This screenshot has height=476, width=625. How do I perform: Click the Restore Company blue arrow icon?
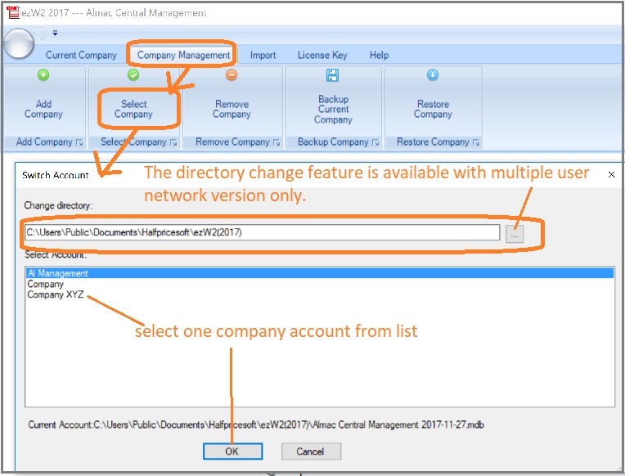pyautogui.click(x=433, y=75)
